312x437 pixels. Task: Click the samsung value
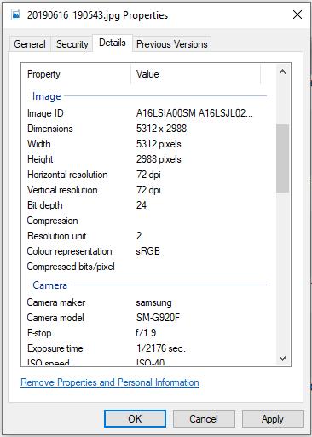[153, 302]
